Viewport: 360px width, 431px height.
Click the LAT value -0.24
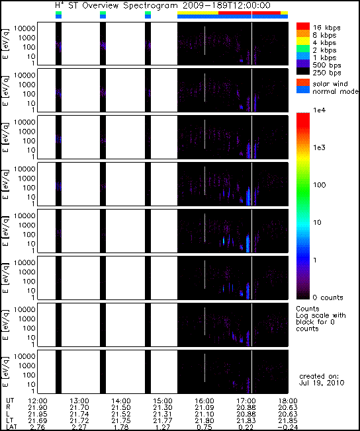(x=287, y=427)
